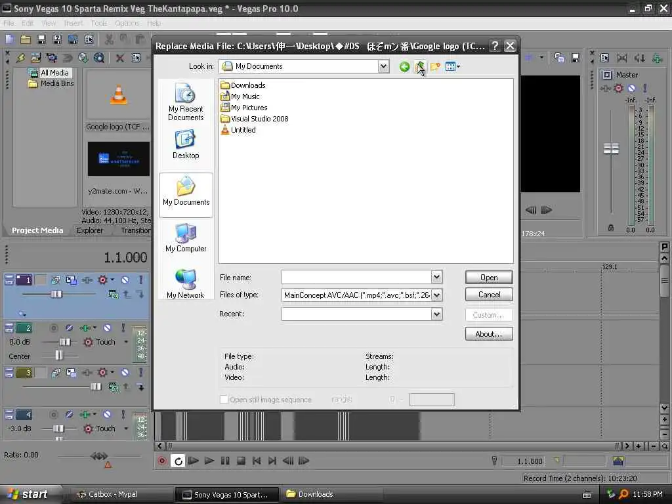Open the Insert menu in Vegas

[73, 23]
